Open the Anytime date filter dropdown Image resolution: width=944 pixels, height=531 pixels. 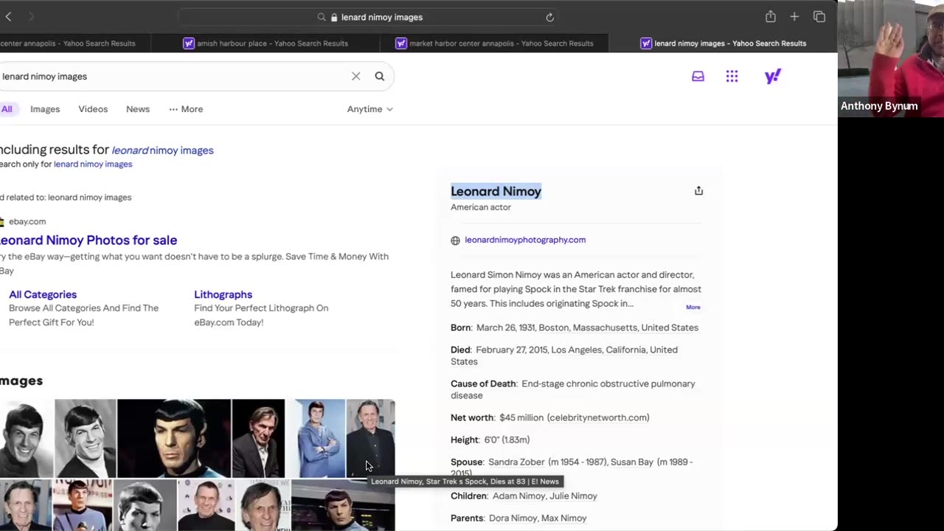370,109
